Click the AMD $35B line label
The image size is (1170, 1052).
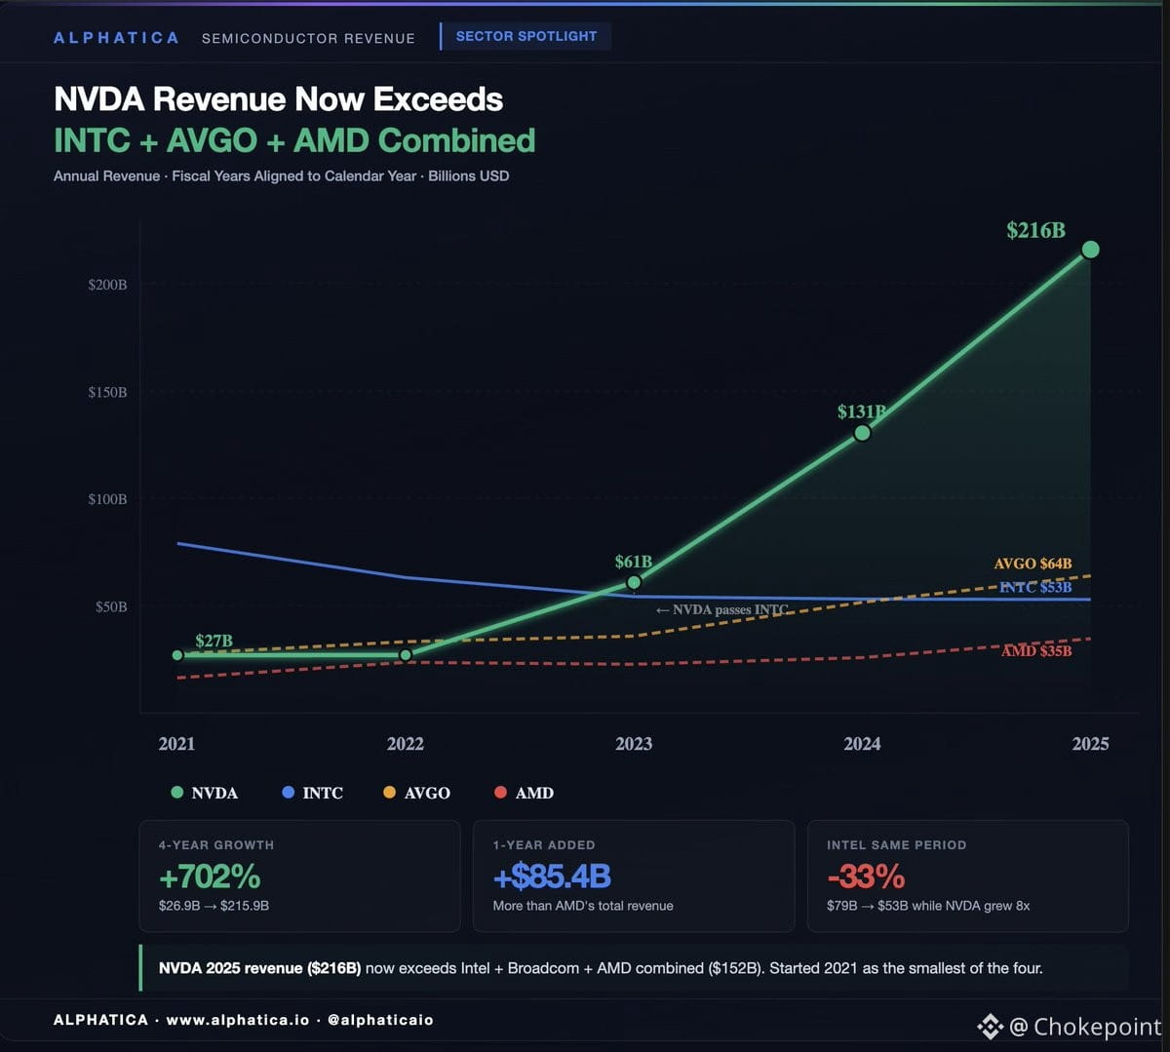[x=1036, y=650]
